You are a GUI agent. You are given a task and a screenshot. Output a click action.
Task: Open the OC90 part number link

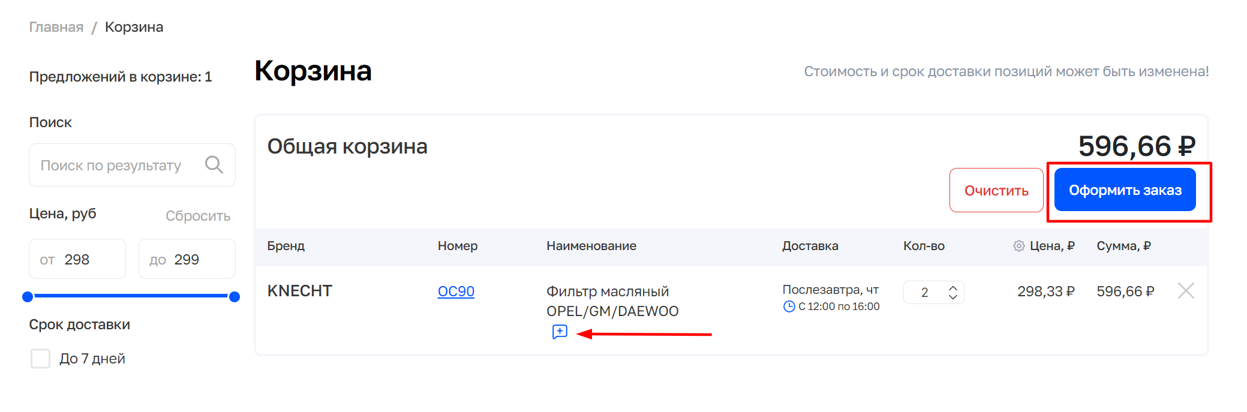click(x=456, y=291)
